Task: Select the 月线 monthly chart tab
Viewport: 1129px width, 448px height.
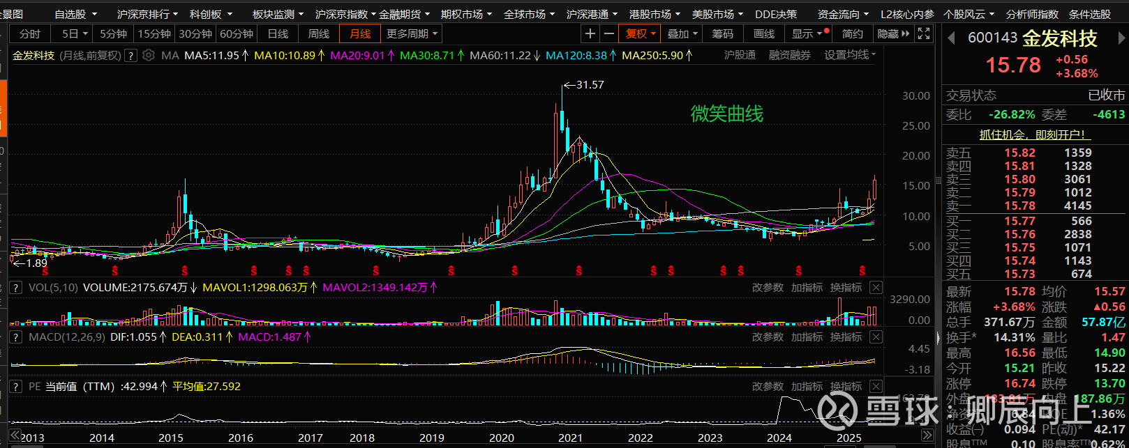Action: tap(360, 33)
